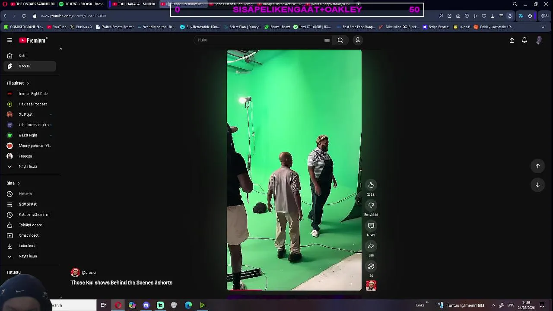Expand Tilaukset section chevron
Image resolution: width=553 pixels, height=311 pixels.
pos(28,83)
